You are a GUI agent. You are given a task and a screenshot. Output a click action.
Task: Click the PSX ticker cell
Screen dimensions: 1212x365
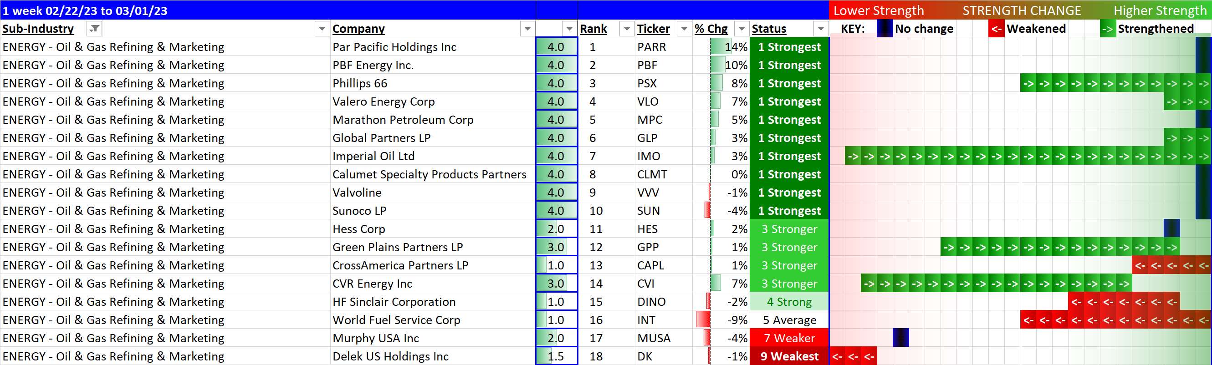point(664,83)
